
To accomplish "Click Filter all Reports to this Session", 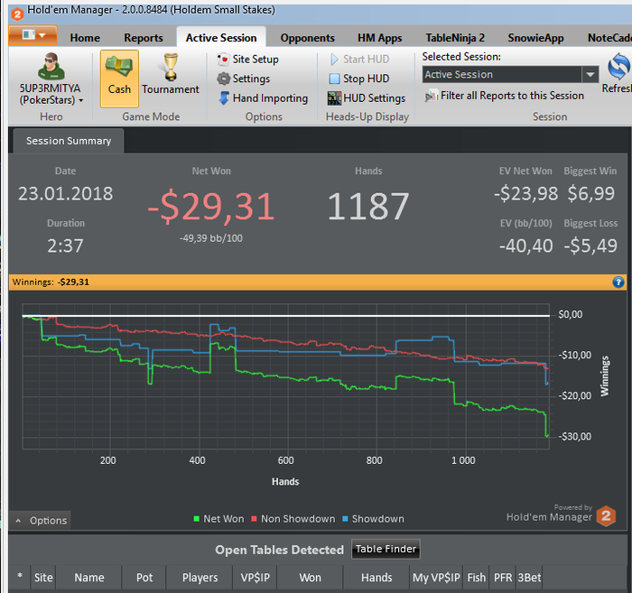I will tap(504, 96).
